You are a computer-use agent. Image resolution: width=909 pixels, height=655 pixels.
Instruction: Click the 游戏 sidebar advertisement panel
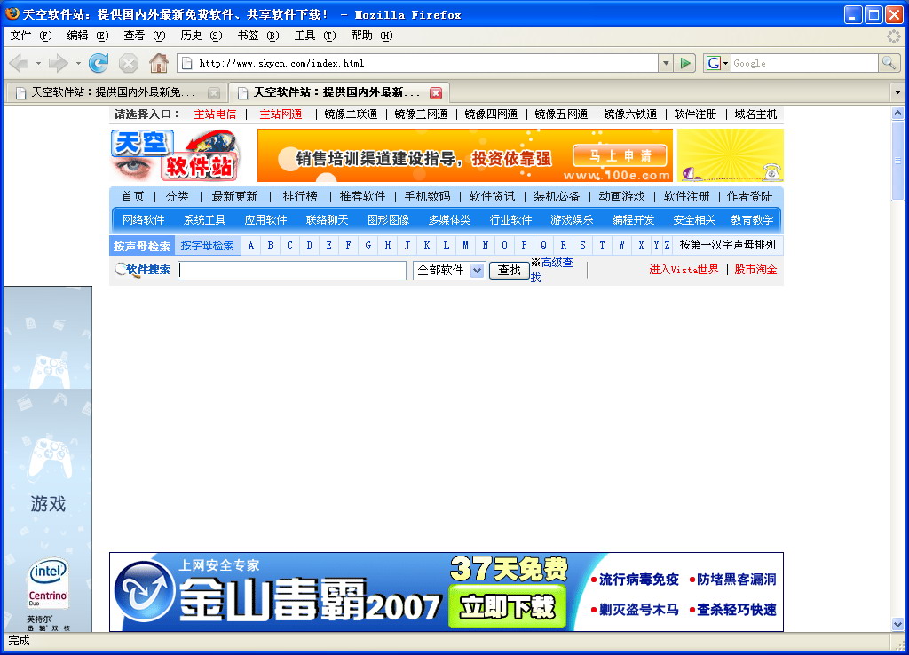pos(48,459)
